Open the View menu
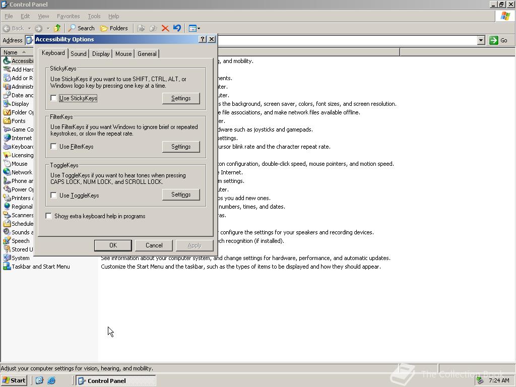This screenshot has height=387, width=516. [43, 16]
